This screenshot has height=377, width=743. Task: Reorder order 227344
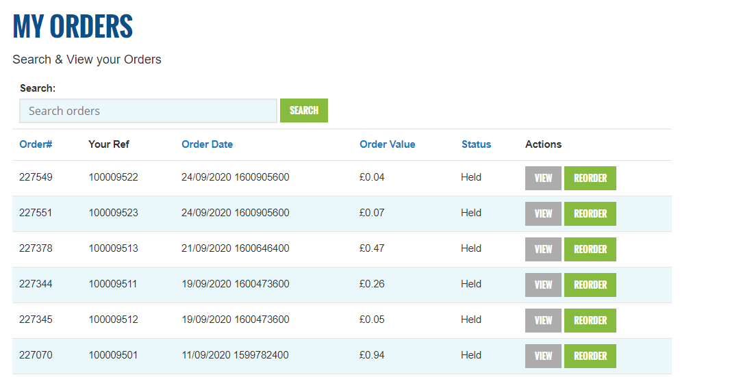pos(590,285)
